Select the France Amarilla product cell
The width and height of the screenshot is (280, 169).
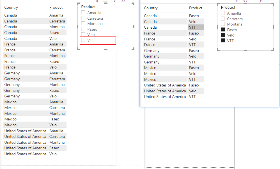tap(57, 44)
